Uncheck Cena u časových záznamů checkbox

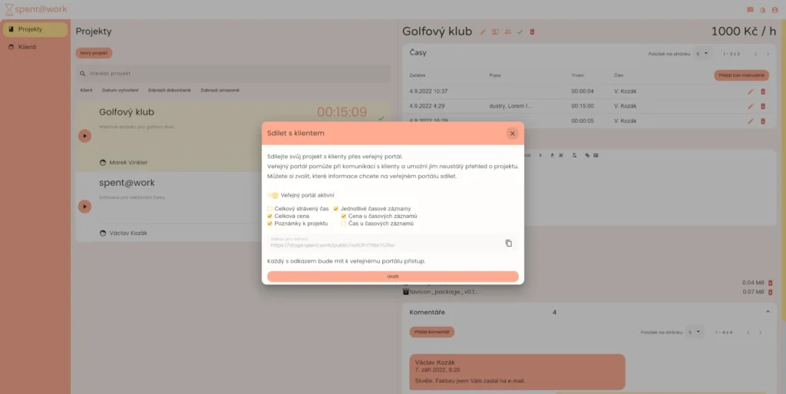pos(343,216)
